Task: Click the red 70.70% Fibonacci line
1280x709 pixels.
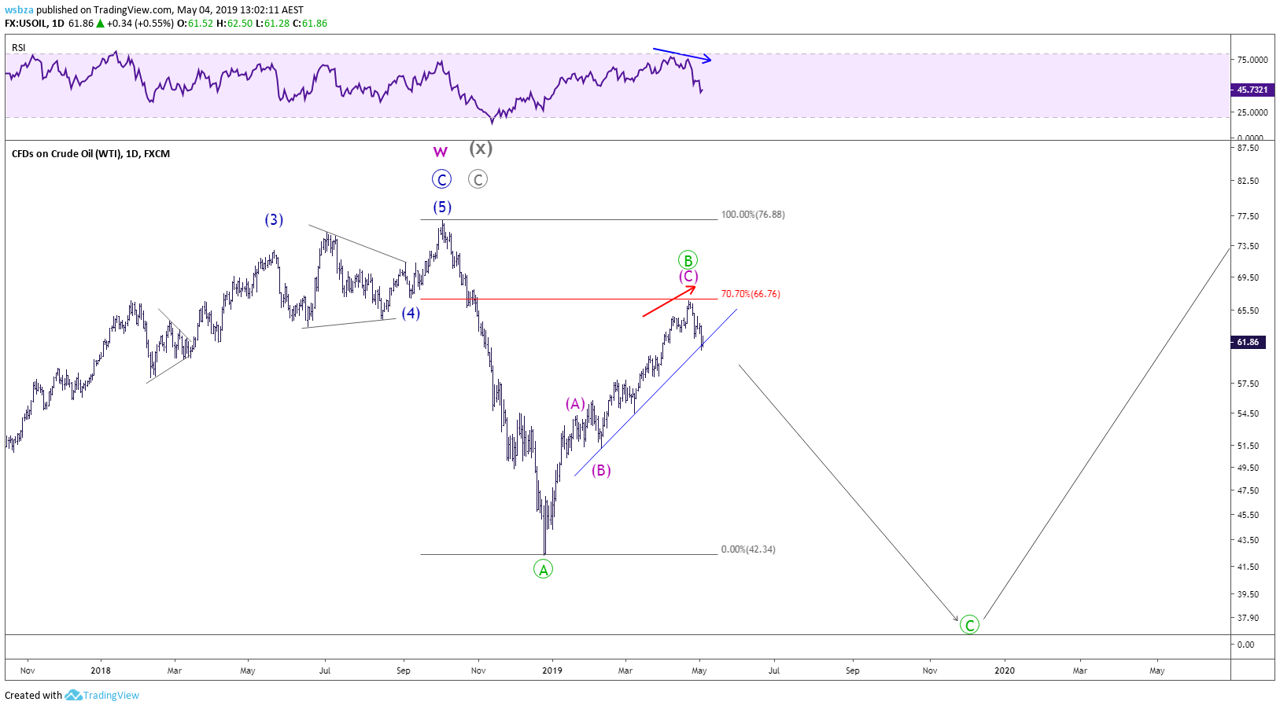Action: tap(569, 299)
